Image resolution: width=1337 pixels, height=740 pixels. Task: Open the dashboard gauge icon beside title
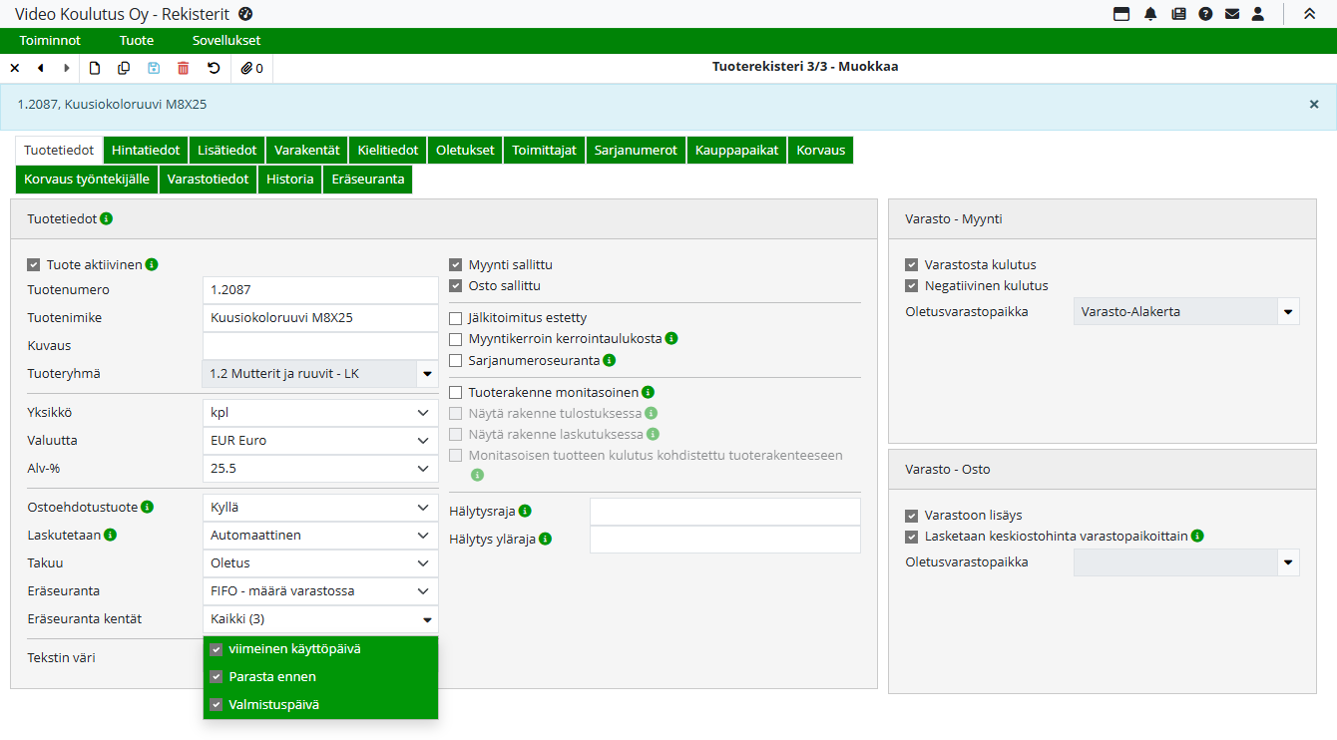pos(245,14)
